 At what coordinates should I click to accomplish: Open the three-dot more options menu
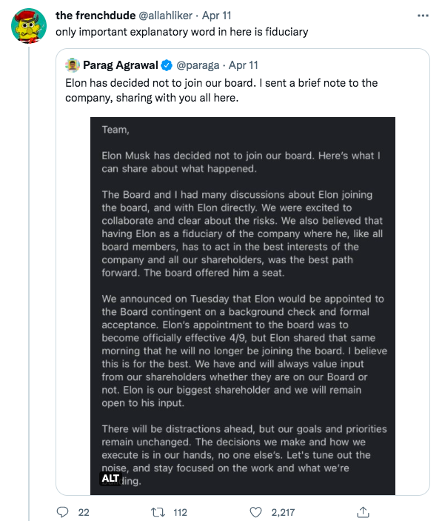(x=423, y=16)
